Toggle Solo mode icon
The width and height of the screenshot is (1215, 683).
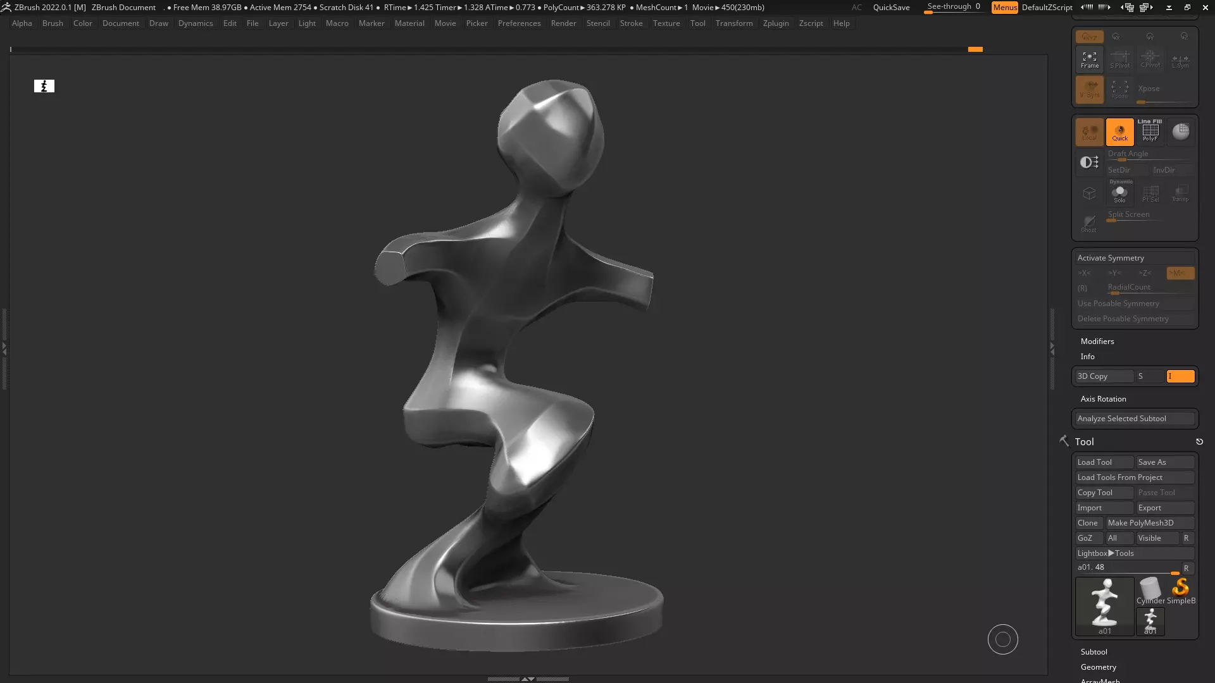pyautogui.click(x=1120, y=193)
